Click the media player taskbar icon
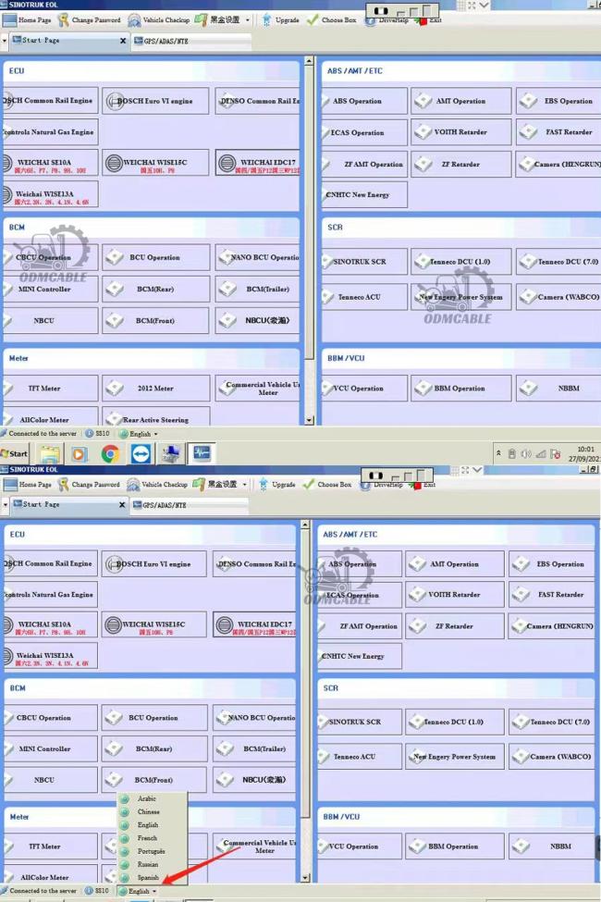Screen dimensions: 601x902 coord(79,453)
